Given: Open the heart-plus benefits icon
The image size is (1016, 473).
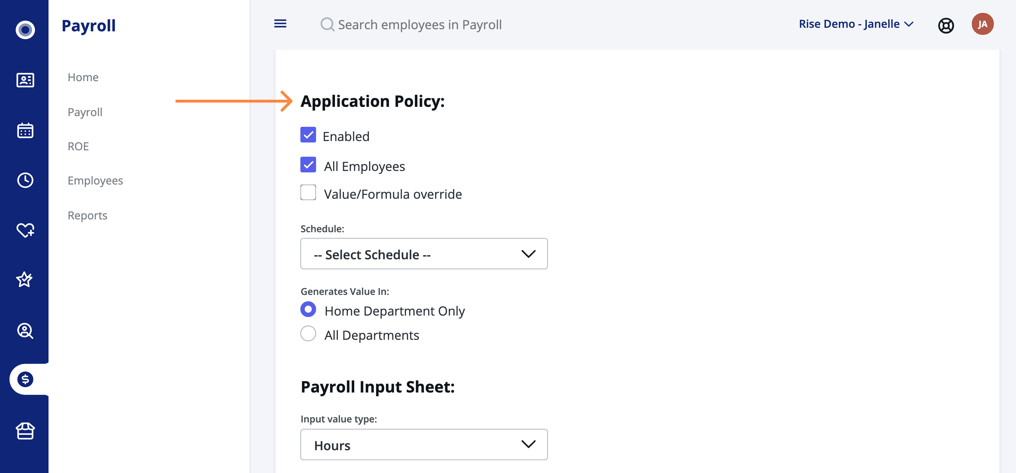Looking at the screenshot, I should (x=25, y=230).
